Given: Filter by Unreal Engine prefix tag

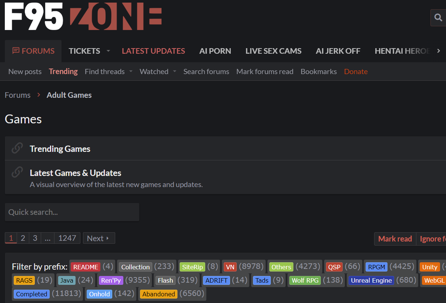Looking at the screenshot, I should pos(371,280).
